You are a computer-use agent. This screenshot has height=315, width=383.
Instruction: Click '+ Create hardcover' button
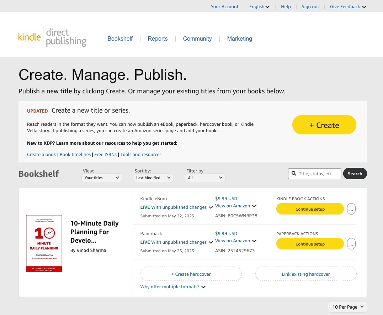point(191,274)
